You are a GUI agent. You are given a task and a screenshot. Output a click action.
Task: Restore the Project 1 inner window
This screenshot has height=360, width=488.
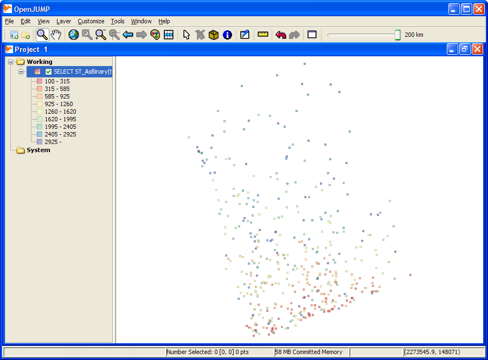click(x=465, y=49)
